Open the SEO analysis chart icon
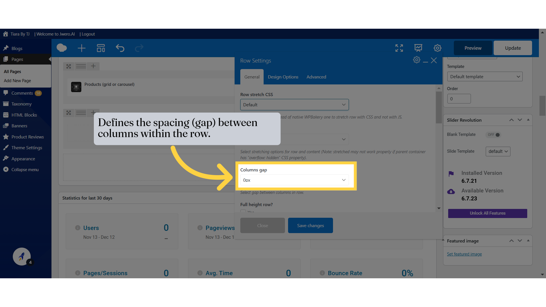 coord(418,48)
